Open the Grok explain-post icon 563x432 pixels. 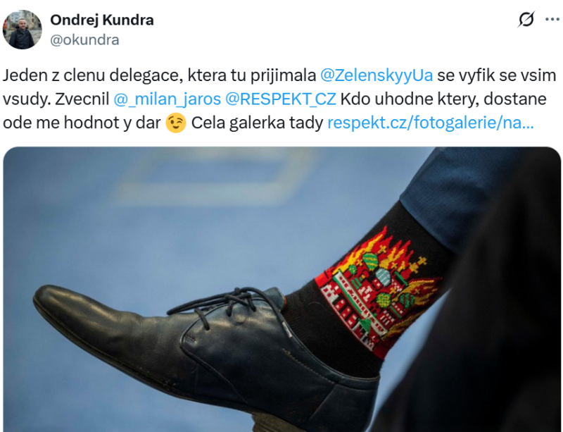(x=526, y=20)
